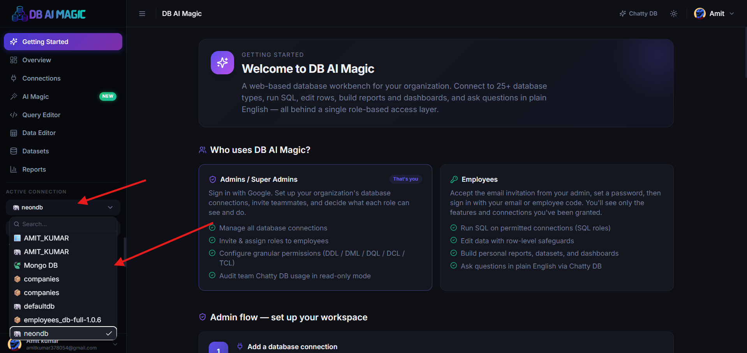Click the employees_db box icon

[x=17, y=320]
